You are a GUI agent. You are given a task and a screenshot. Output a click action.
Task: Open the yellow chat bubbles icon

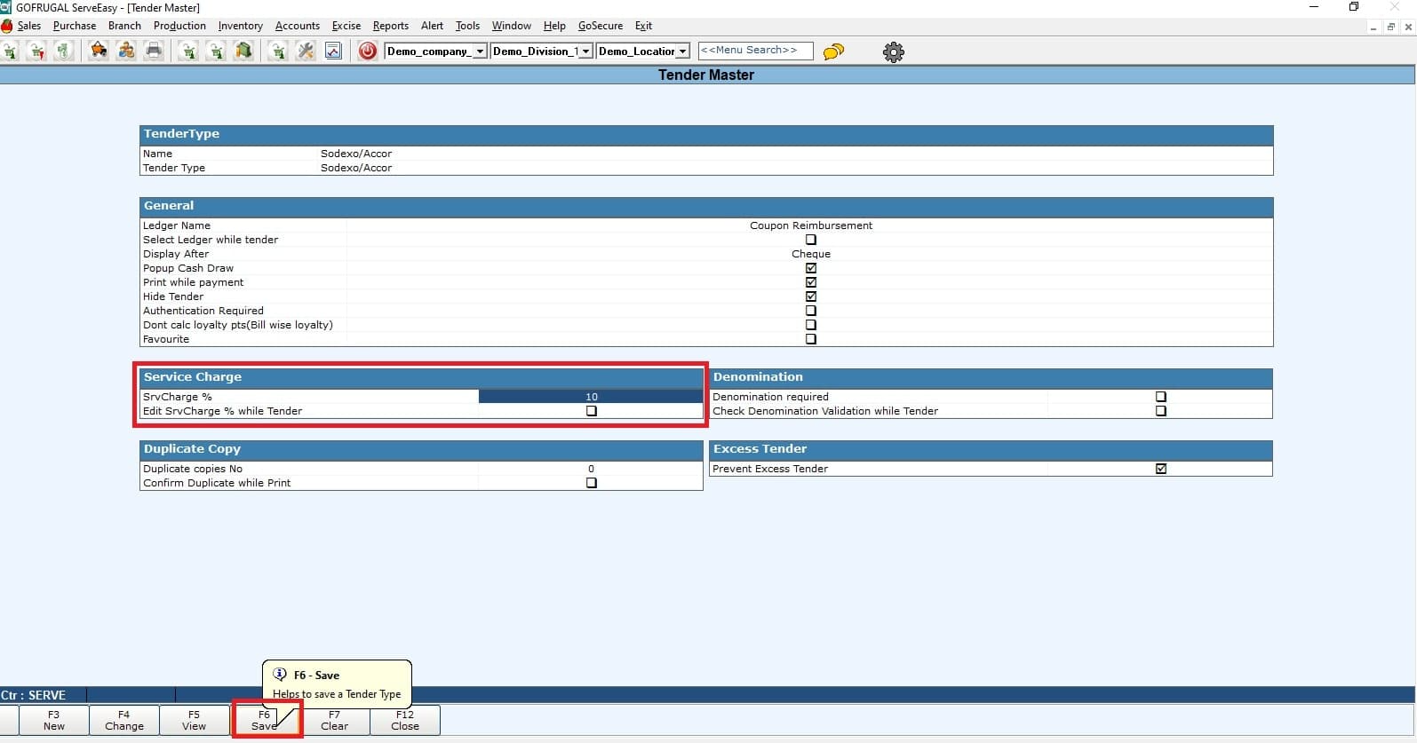(x=833, y=51)
